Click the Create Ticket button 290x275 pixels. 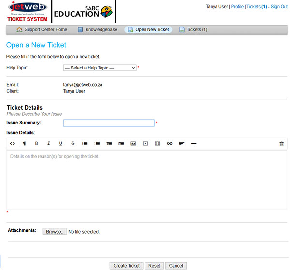pos(126,266)
